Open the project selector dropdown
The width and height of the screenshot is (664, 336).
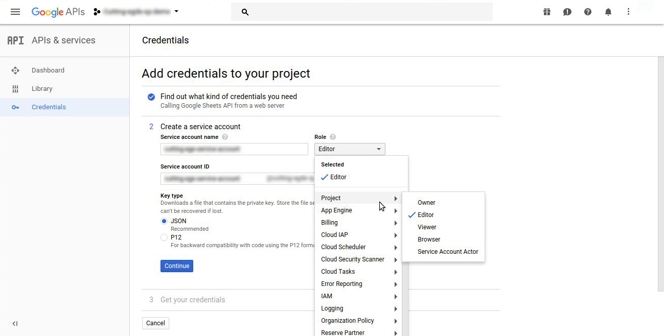pyautogui.click(x=136, y=11)
